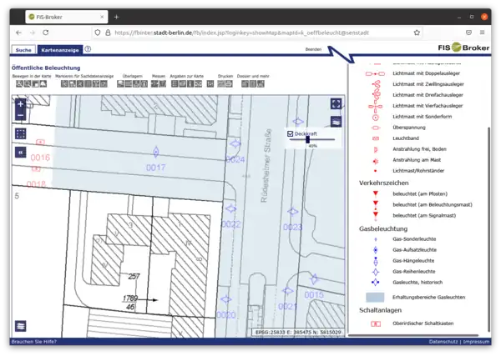The width and height of the screenshot is (501, 356).
Task: Zoom in with the map plus button
Action: (x=21, y=104)
